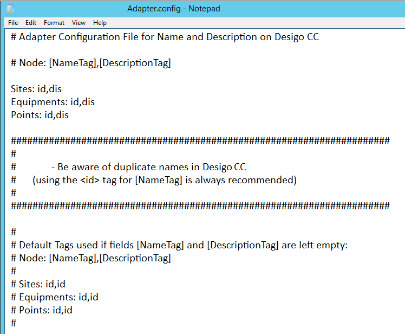405x334 pixels.
Task: Click the 'Be aware of duplicate names' comment
Action: [152, 167]
